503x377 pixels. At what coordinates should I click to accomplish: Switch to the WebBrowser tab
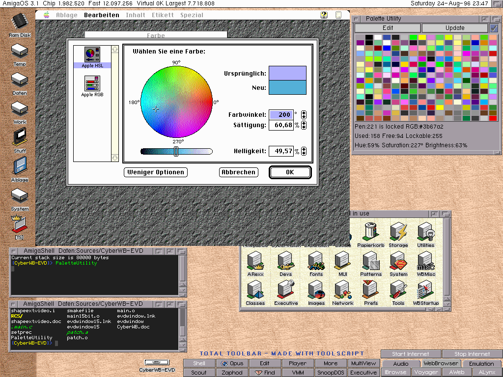coord(441,364)
